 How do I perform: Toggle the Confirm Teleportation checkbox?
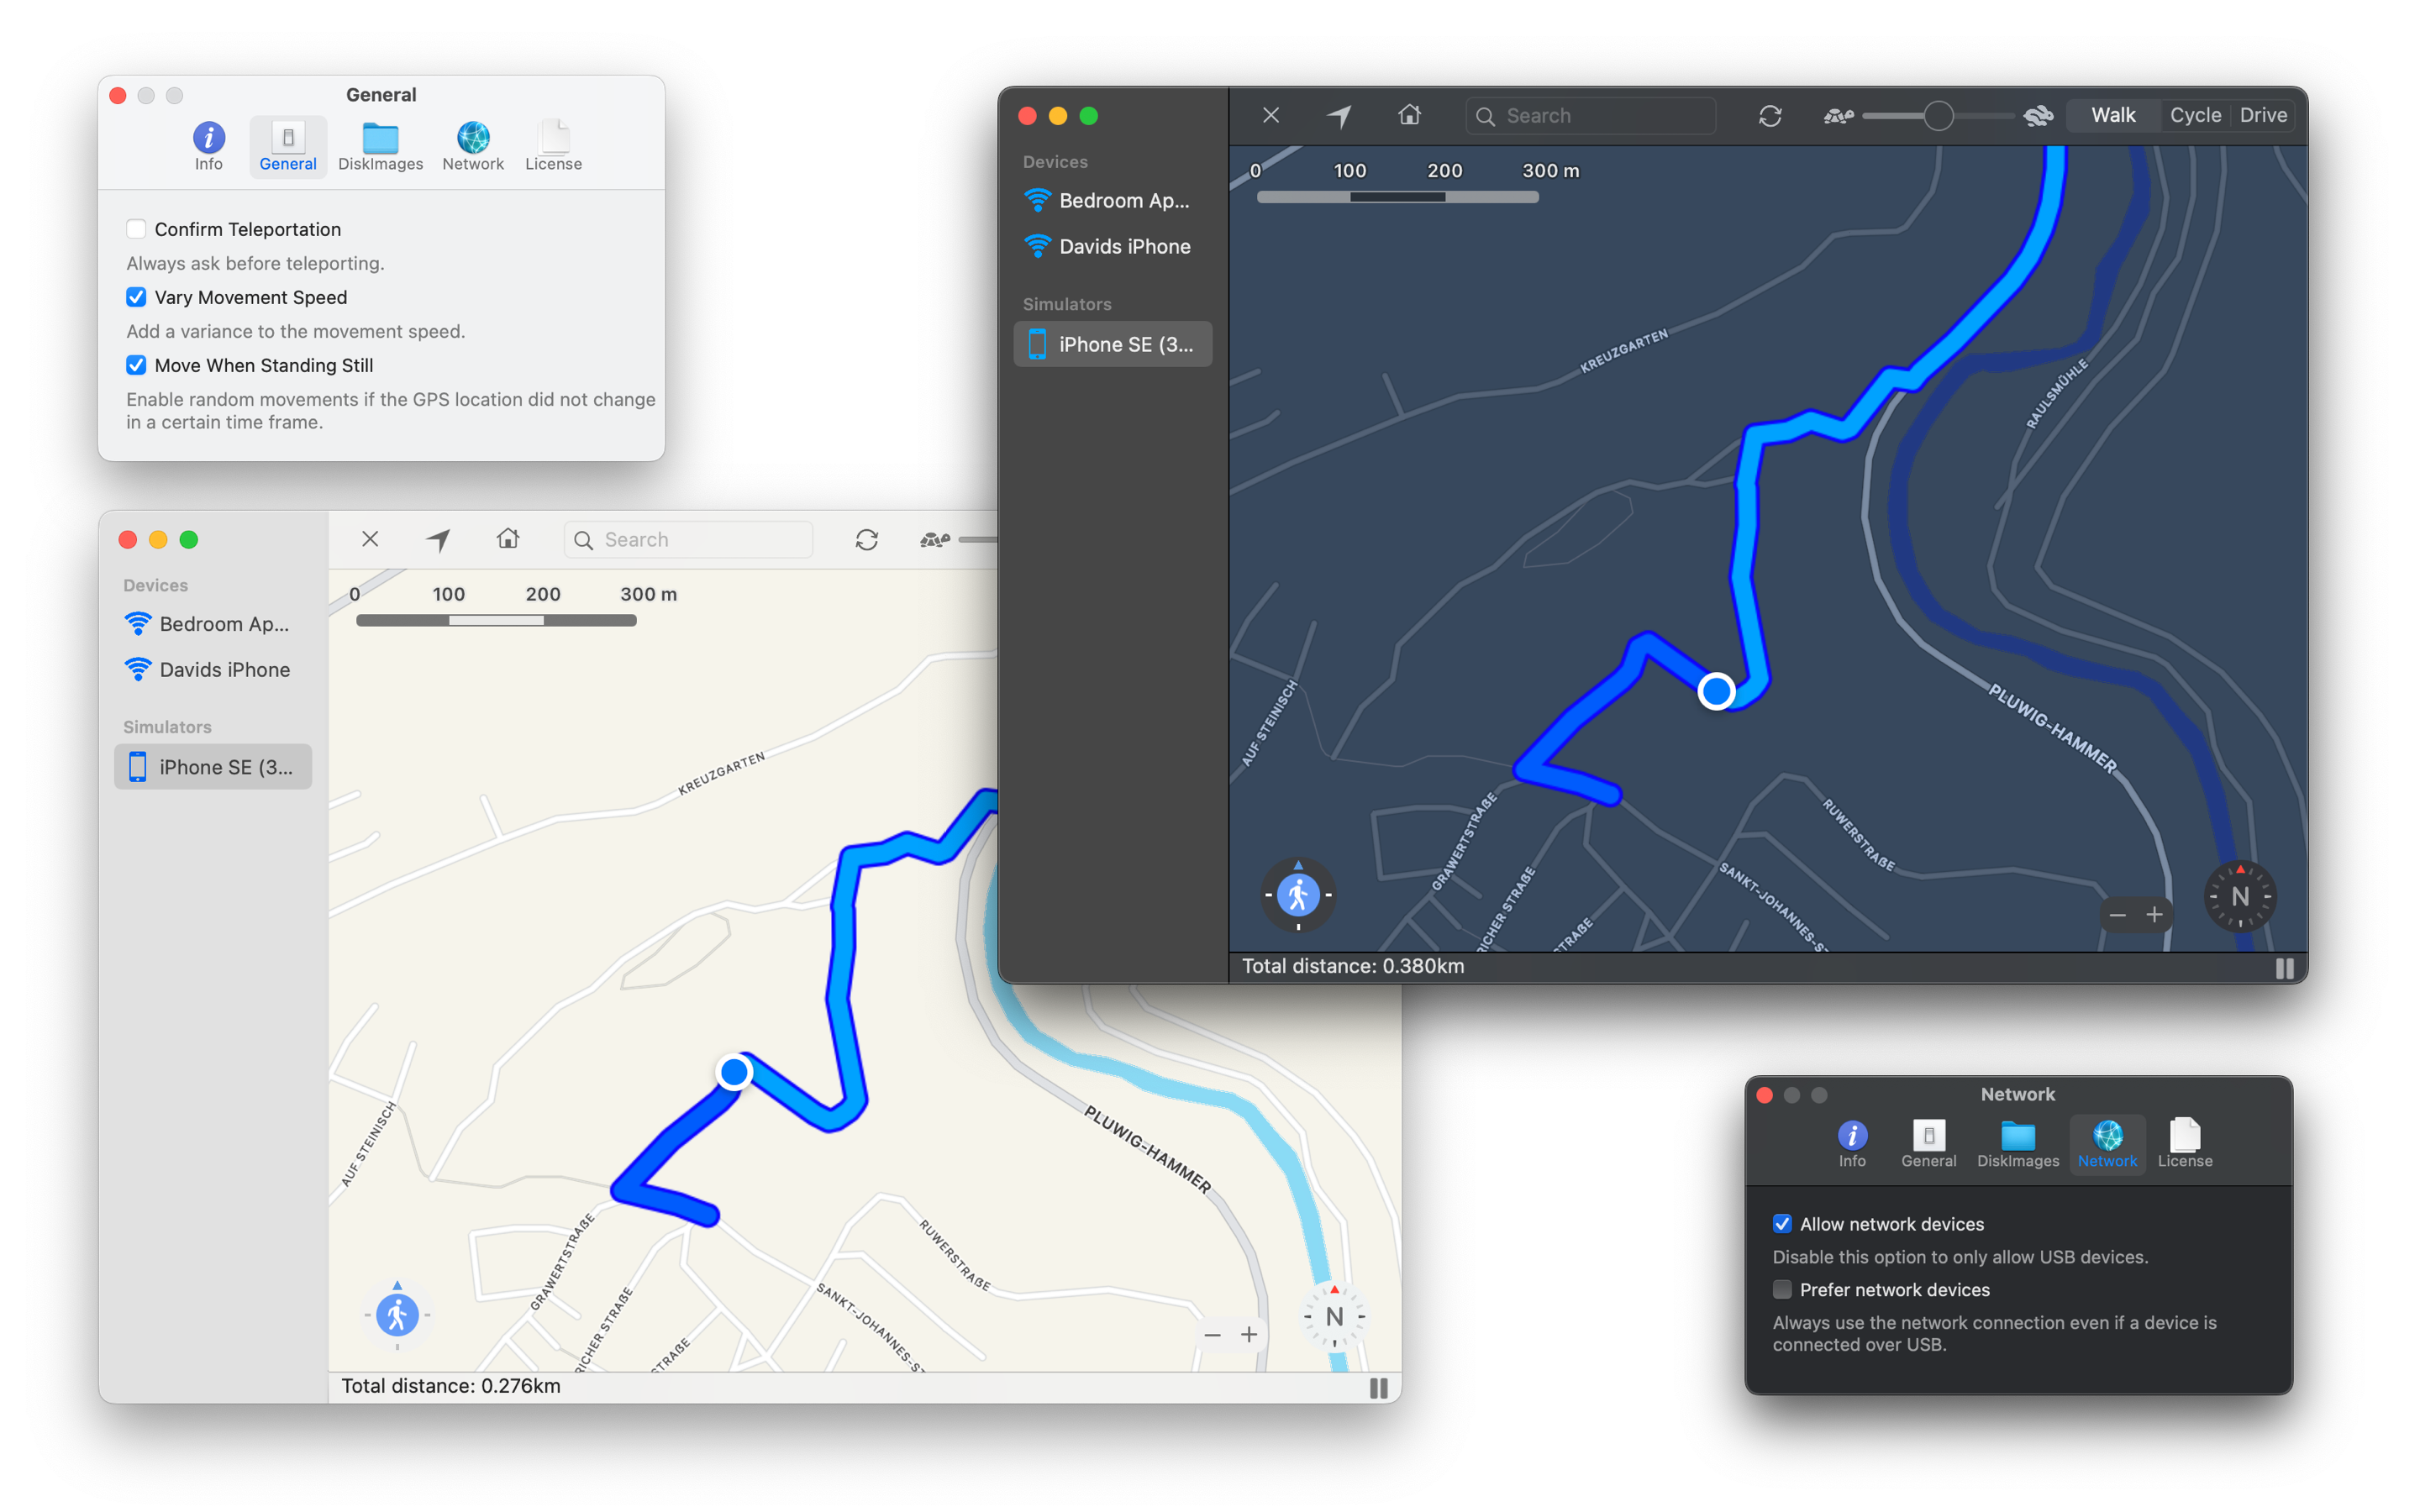click(x=136, y=228)
